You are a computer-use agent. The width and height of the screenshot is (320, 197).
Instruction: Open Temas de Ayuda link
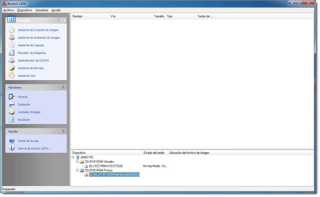(28, 141)
